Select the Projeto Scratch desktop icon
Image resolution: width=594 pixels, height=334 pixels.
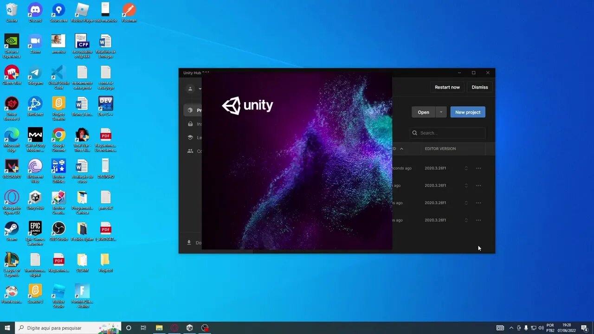(x=58, y=109)
